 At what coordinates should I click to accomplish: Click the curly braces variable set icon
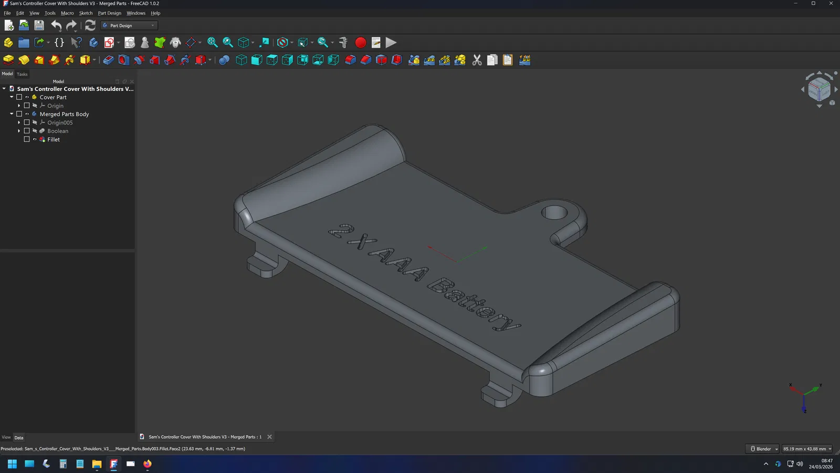tap(59, 43)
